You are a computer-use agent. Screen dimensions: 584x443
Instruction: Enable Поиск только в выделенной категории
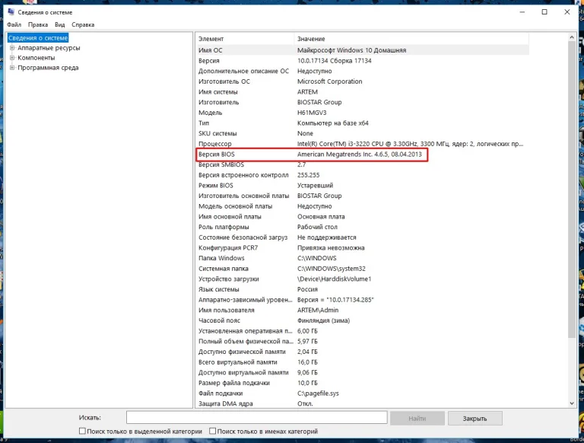(82, 431)
